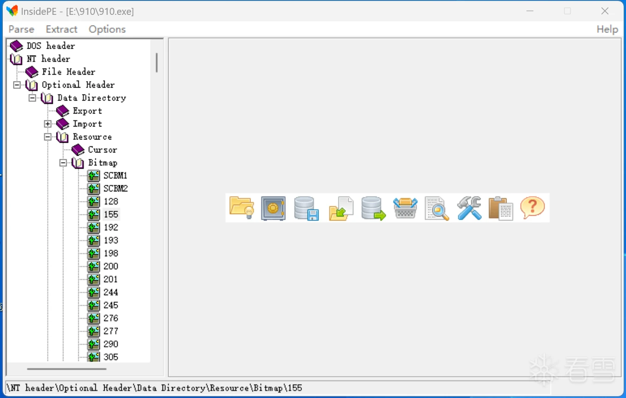Click the Help menu item
Screen dimensions: 626x398
[607, 29]
